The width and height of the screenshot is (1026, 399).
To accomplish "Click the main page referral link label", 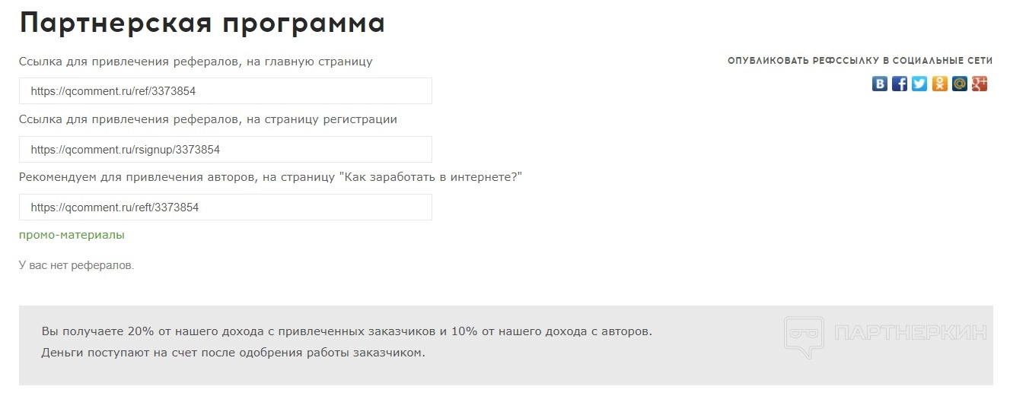I will [x=196, y=62].
